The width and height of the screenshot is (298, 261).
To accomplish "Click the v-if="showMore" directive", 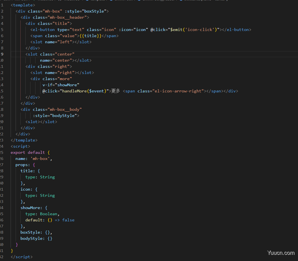I will coord(61,85).
